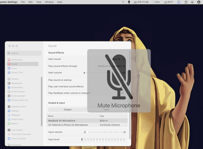Open the File menu
Image resolution: width=203 pixels, height=149 pixels.
point(23,2)
